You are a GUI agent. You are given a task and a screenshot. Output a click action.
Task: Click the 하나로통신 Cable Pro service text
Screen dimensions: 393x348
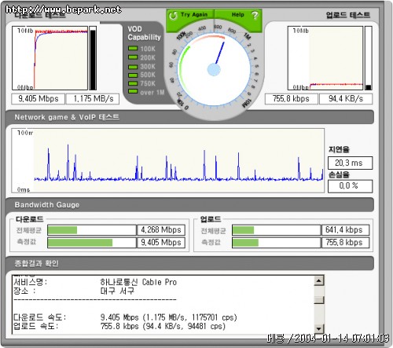pos(138,282)
